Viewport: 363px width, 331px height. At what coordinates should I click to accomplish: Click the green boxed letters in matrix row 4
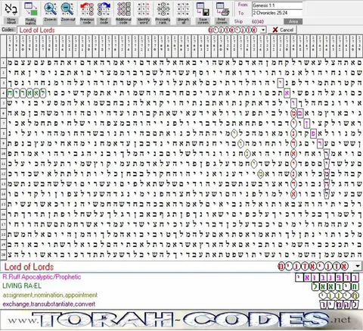[26, 93]
